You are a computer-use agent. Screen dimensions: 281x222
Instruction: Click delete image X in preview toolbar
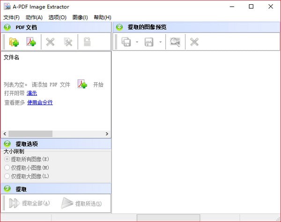point(194,42)
